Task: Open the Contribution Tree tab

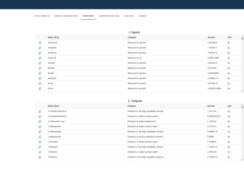Action: [109, 16]
